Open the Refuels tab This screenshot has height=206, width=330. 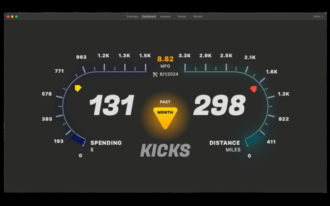click(x=198, y=16)
